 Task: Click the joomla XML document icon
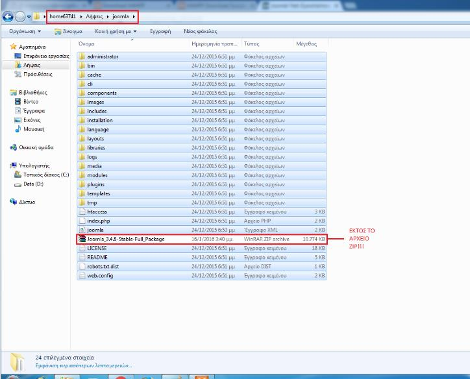(82, 230)
